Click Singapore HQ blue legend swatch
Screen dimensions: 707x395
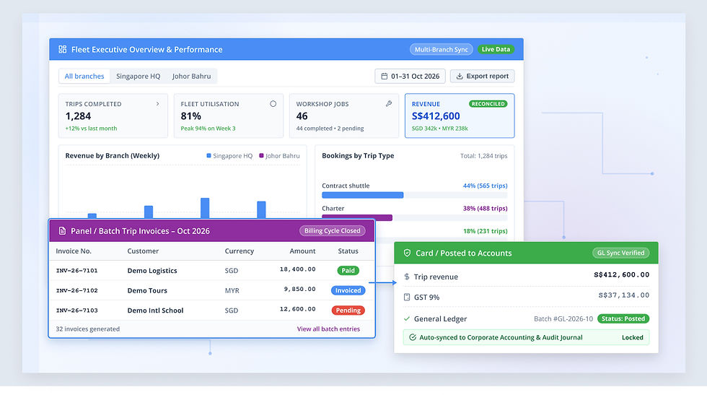tap(208, 156)
